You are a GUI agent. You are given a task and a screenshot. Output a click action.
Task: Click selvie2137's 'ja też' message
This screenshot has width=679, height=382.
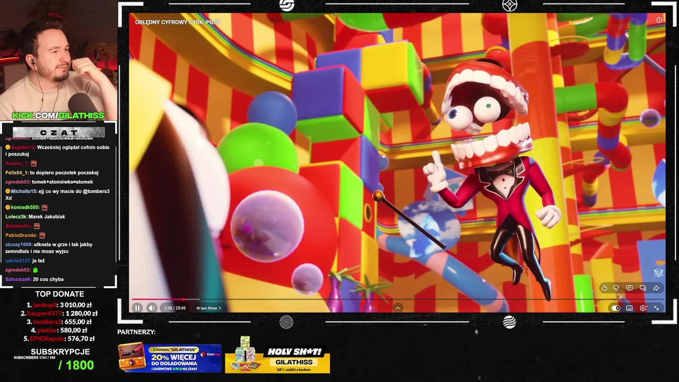[25, 261]
